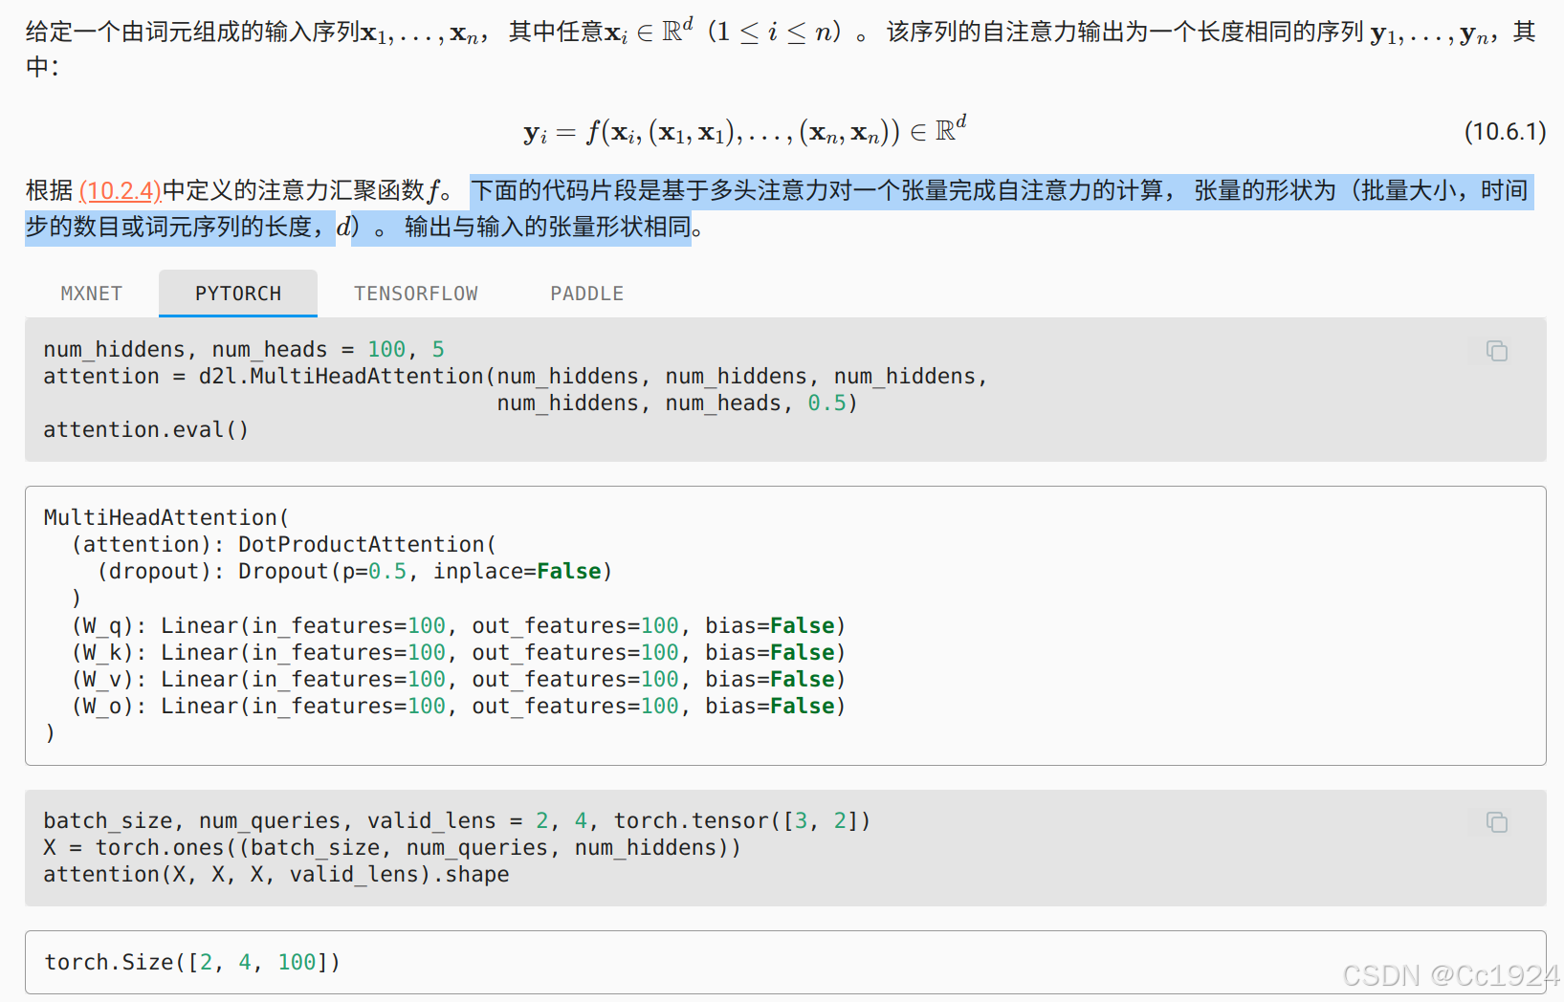Viewport: 1564px width, 1002px height.
Task: Click the batch_size, num_queries, valid_lens line
Action: click(x=457, y=820)
